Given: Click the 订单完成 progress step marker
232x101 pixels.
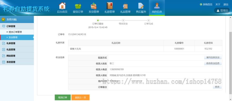Looking at the screenshot, I should (x=148, y=20).
